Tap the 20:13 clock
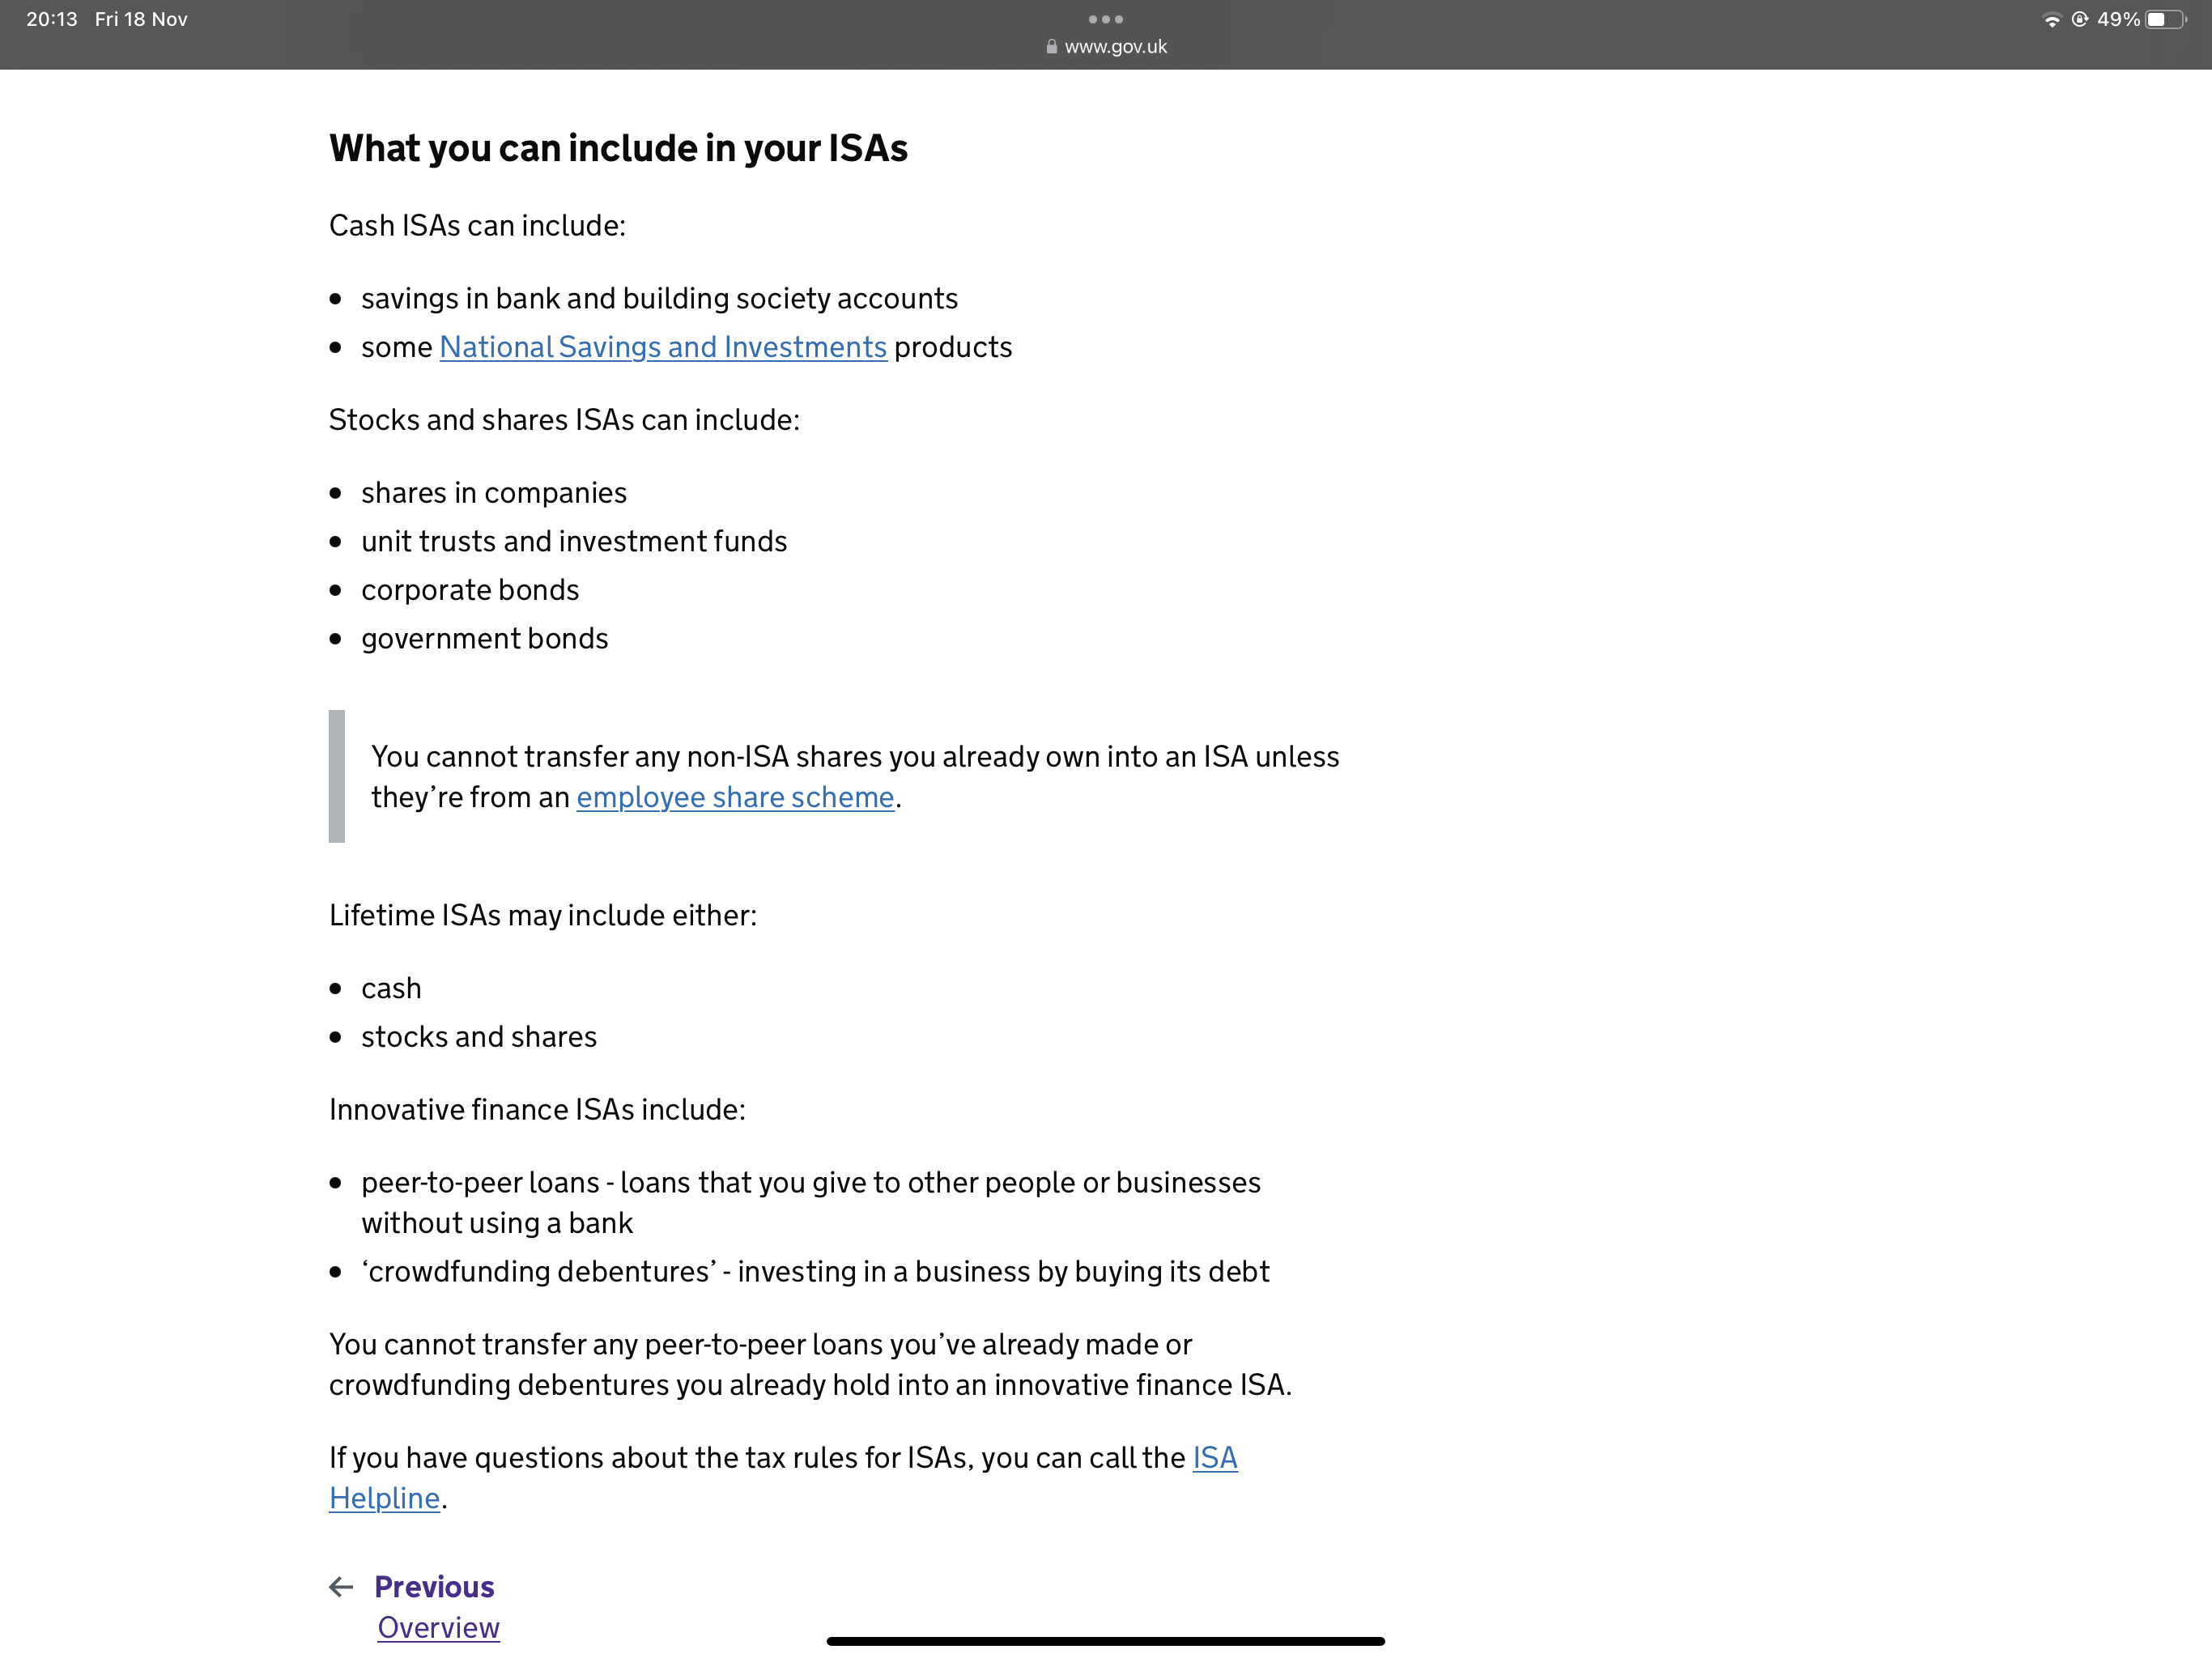This screenshot has width=2212, height=1658. (x=51, y=20)
